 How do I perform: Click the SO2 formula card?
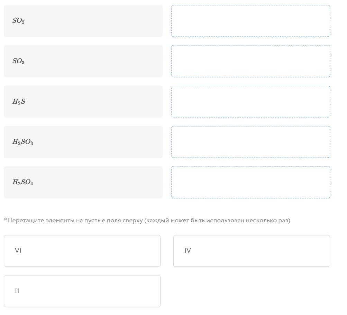point(83,21)
